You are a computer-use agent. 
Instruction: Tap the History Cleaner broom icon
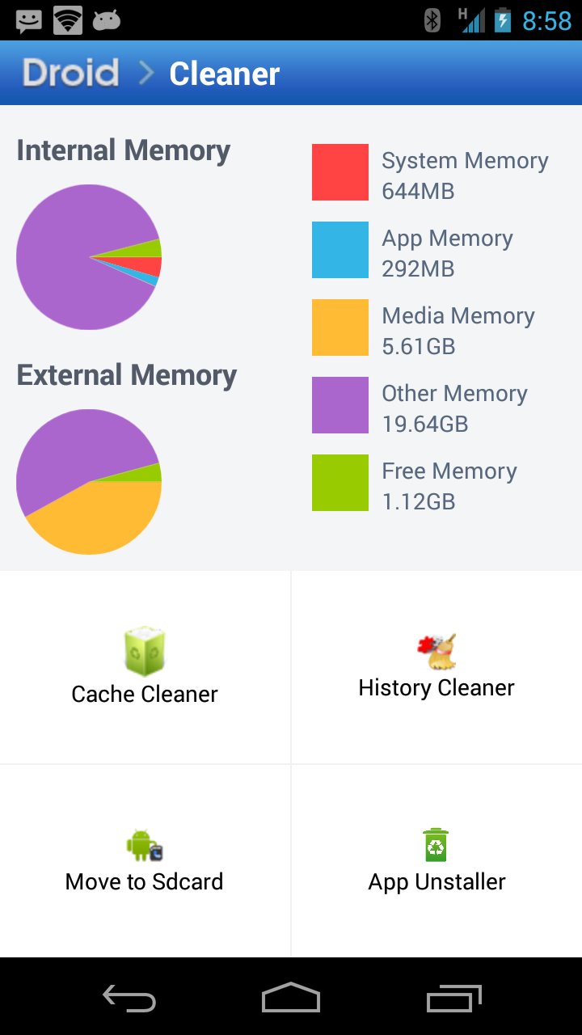click(436, 652)
